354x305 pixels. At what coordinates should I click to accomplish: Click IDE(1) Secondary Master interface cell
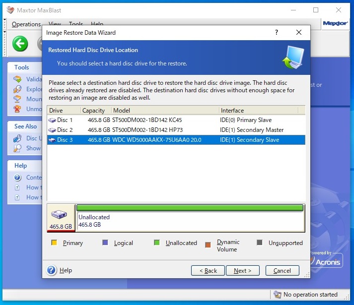tap(252, 130)
